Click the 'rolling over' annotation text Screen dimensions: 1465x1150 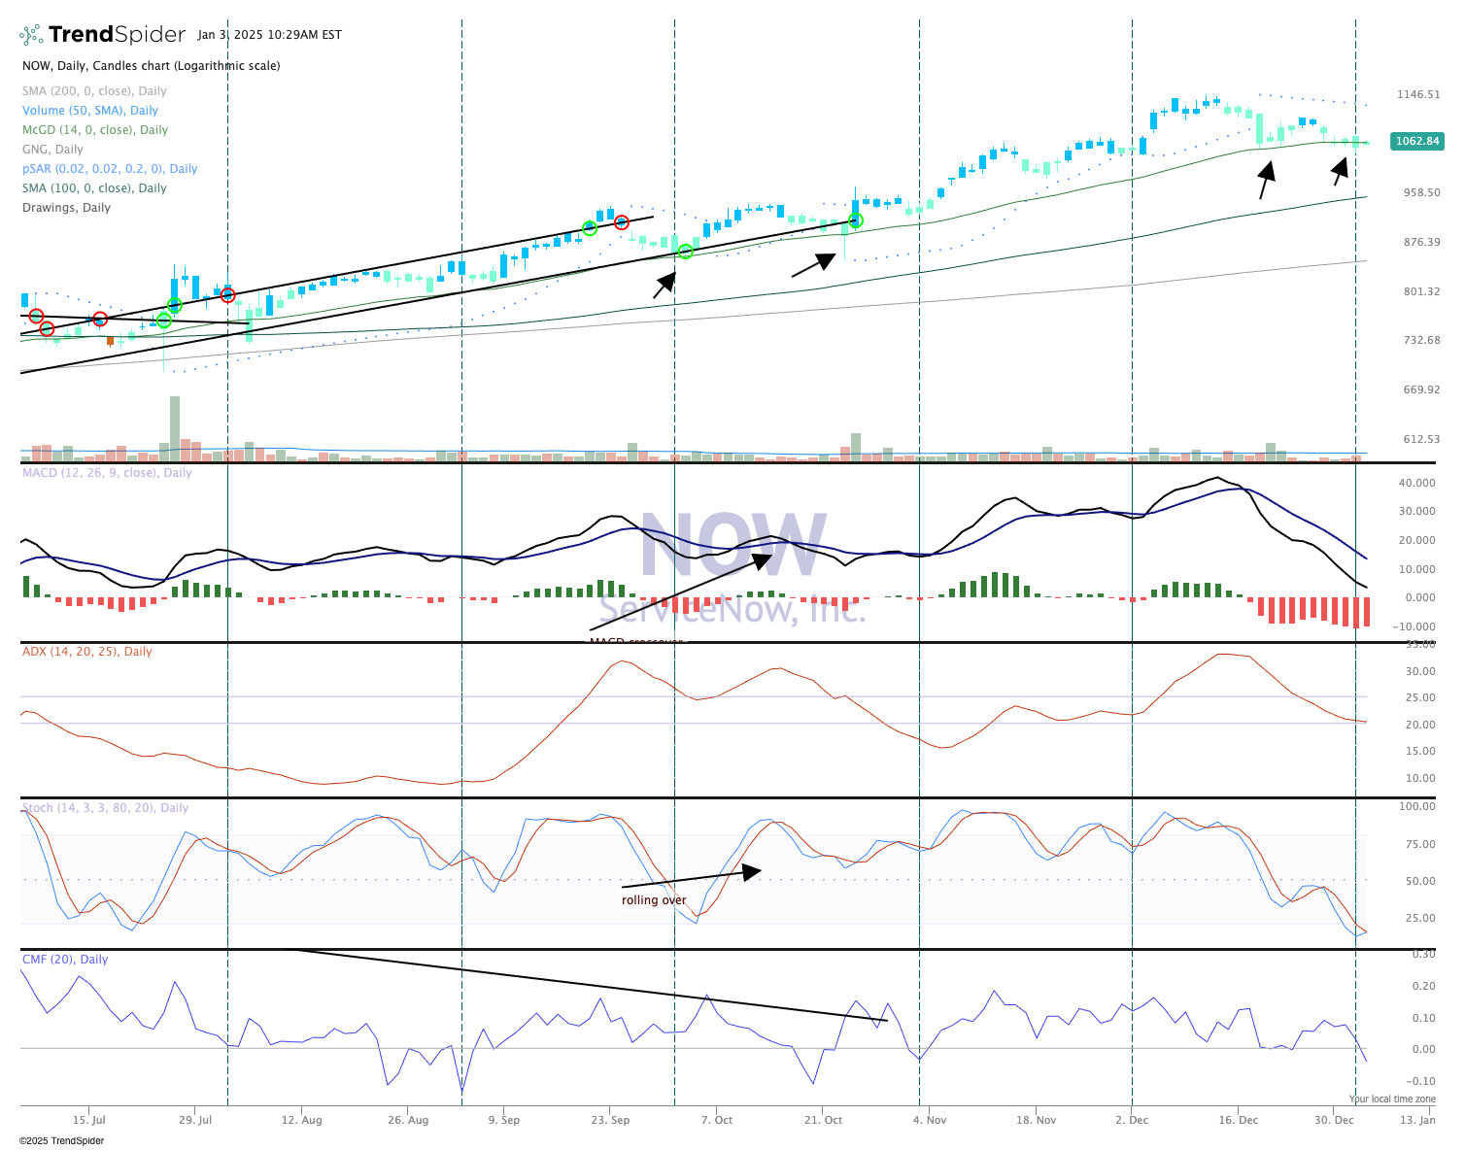(654, 900)
